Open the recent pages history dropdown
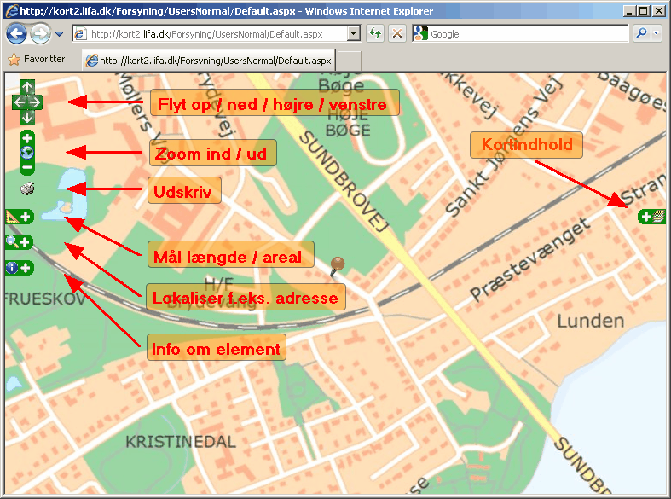Viewport: 671px width, 499px height. (x=60, y=34)
